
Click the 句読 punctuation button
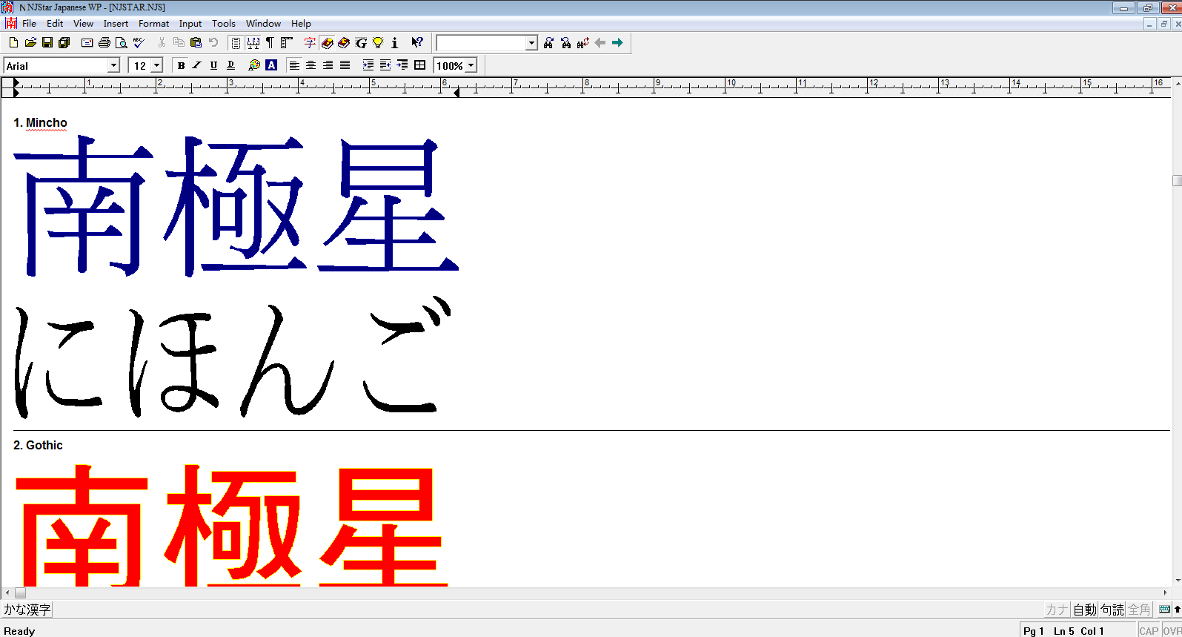[x=1112, y=610]
